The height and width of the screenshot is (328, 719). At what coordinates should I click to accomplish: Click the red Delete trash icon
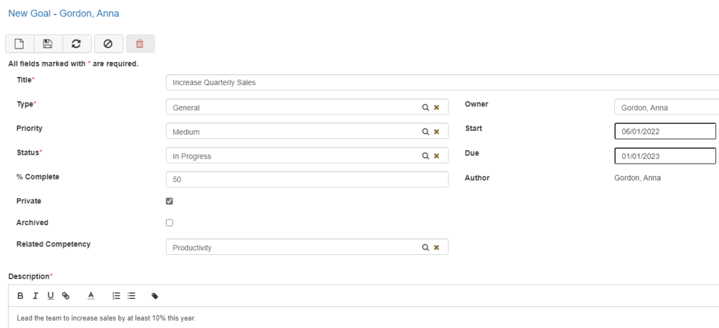[x=140, y=43]
